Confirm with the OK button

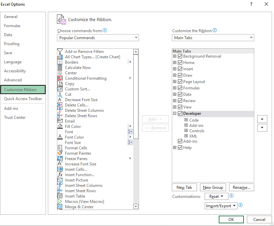tap(231, 220)
